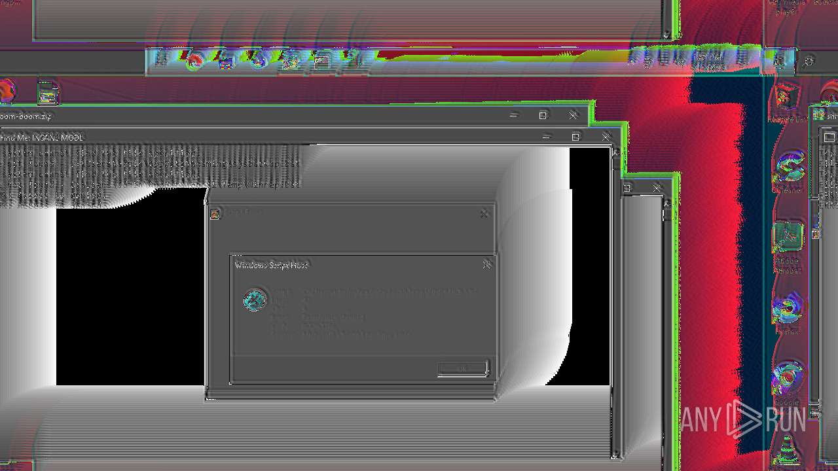Maximize the small window behind Find Me window
Viewport: 838px width, 471px height.
point(627,188)
